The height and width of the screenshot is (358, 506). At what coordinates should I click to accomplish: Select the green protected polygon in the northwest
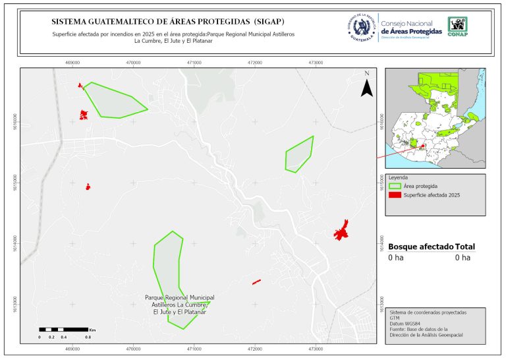pyautogui.click(x=113, y=101)
